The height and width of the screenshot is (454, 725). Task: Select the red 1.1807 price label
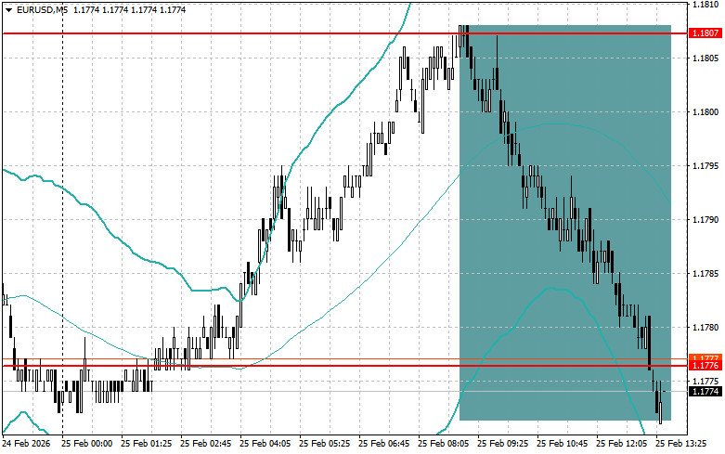[706, 33]
